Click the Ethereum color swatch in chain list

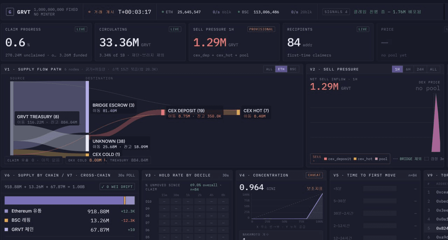click(6, 211)
